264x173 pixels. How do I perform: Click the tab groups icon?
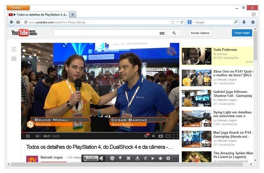point(254,14)
